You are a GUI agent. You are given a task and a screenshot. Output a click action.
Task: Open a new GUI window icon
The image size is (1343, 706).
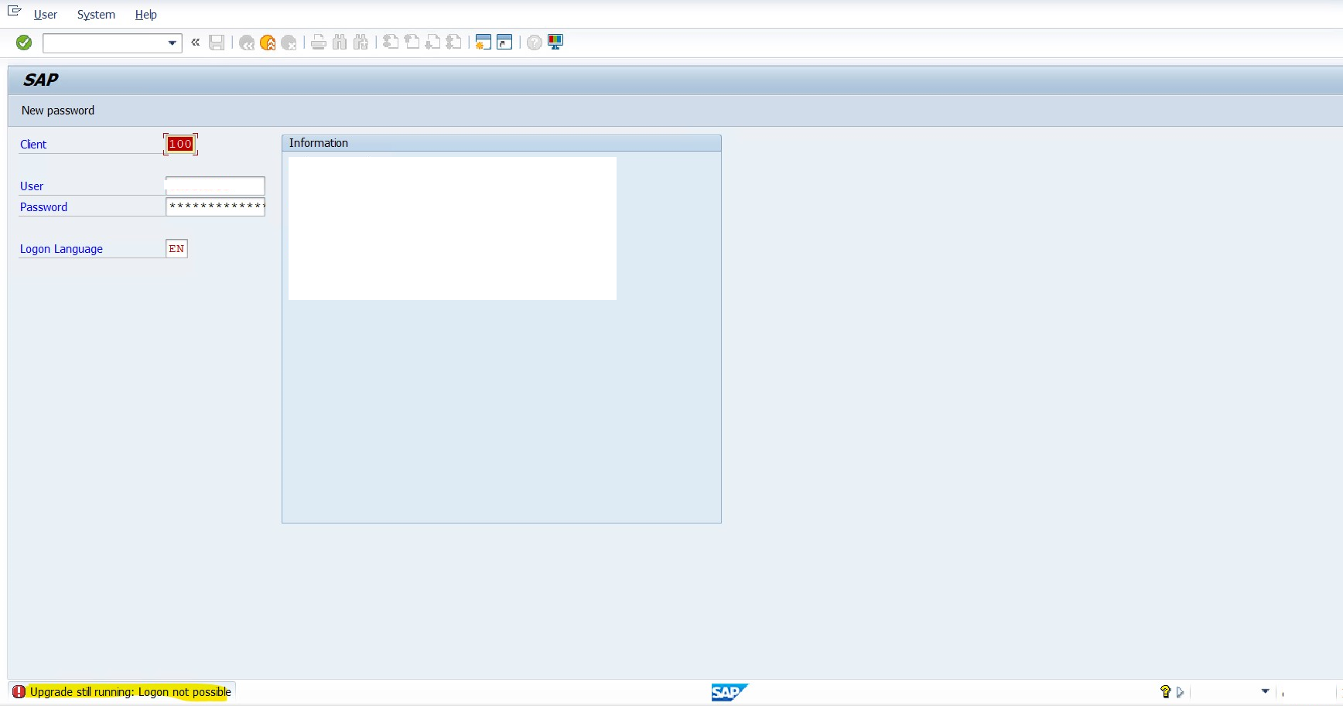[x=484, y=43]
